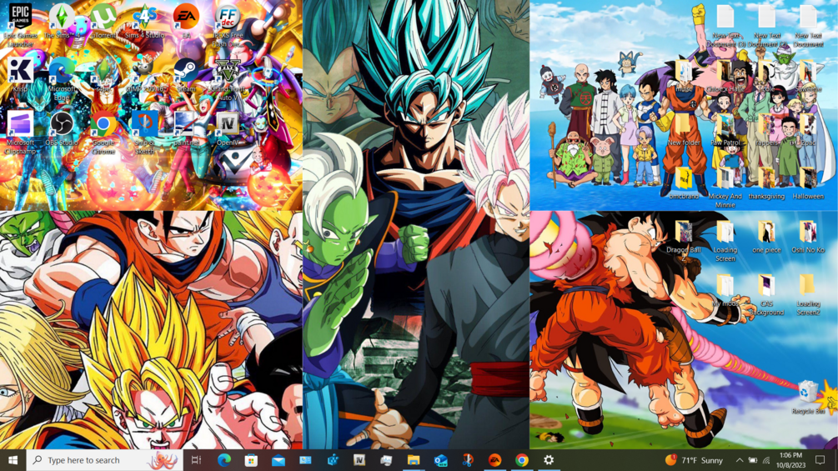Image resolution: width=838 pixels, height=471 pixels.
Task: Open Settings gear in the taskbar
Action: (549, 460)
